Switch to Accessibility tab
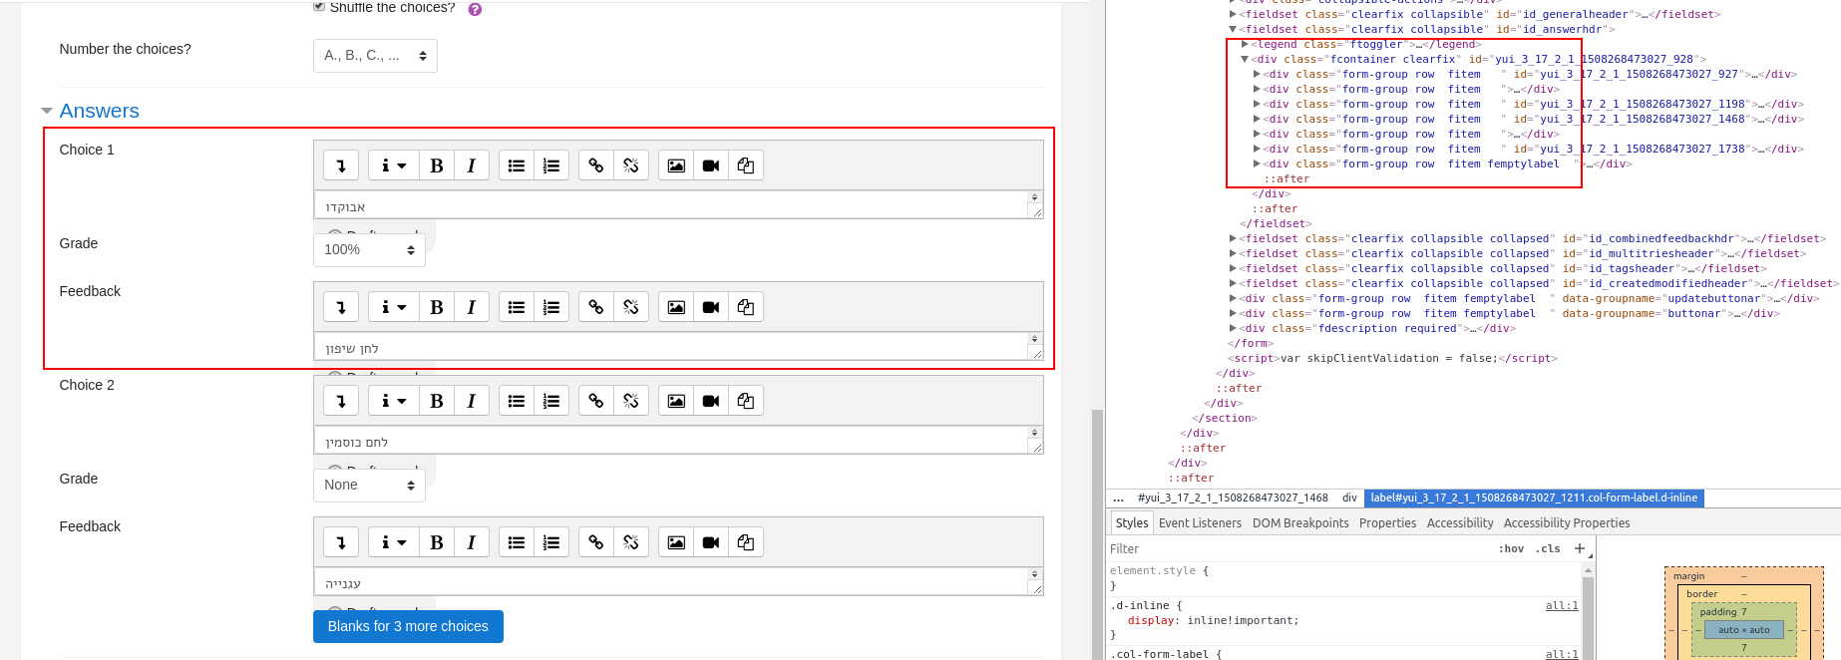1841x660 pixels. coord(1460,522)
